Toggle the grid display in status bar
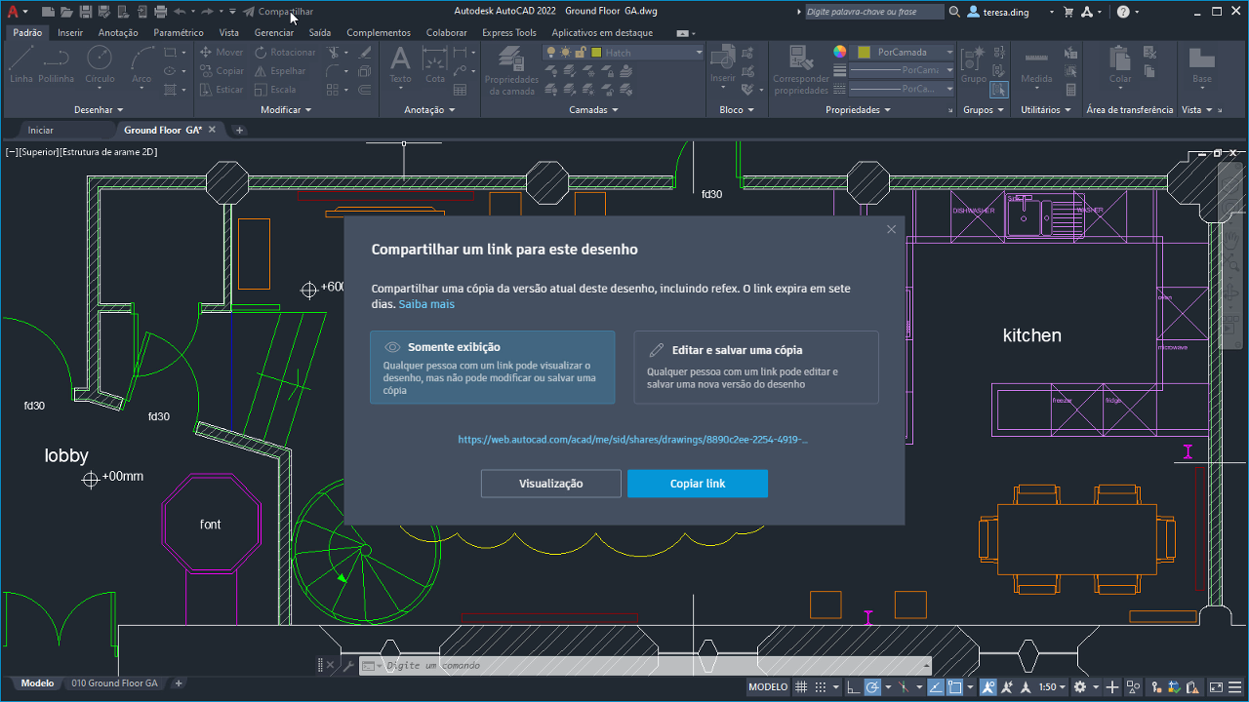The height and width of the screenshot is (702, 1249). click(x=800, y=686)
